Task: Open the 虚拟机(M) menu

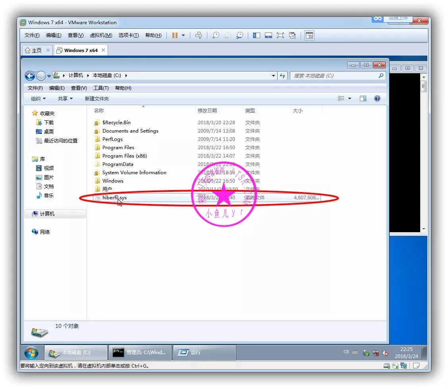Action: click(x=101, y=35)
